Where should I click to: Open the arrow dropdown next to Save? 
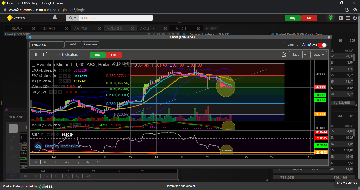click(x=305, y=55)
